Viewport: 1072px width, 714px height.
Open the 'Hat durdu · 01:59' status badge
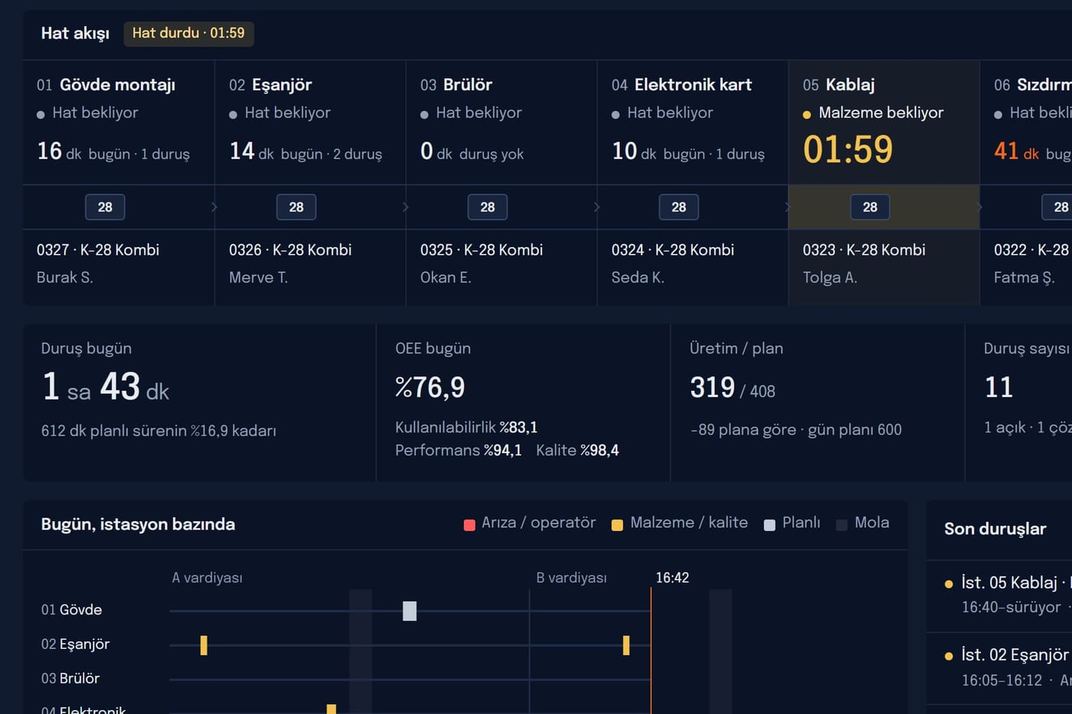click(188, 33)
